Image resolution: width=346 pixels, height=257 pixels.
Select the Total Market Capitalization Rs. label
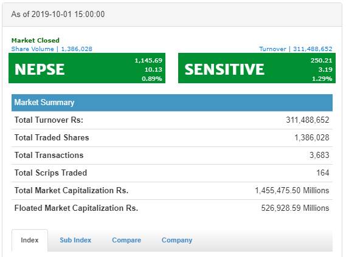pos(71,190)
